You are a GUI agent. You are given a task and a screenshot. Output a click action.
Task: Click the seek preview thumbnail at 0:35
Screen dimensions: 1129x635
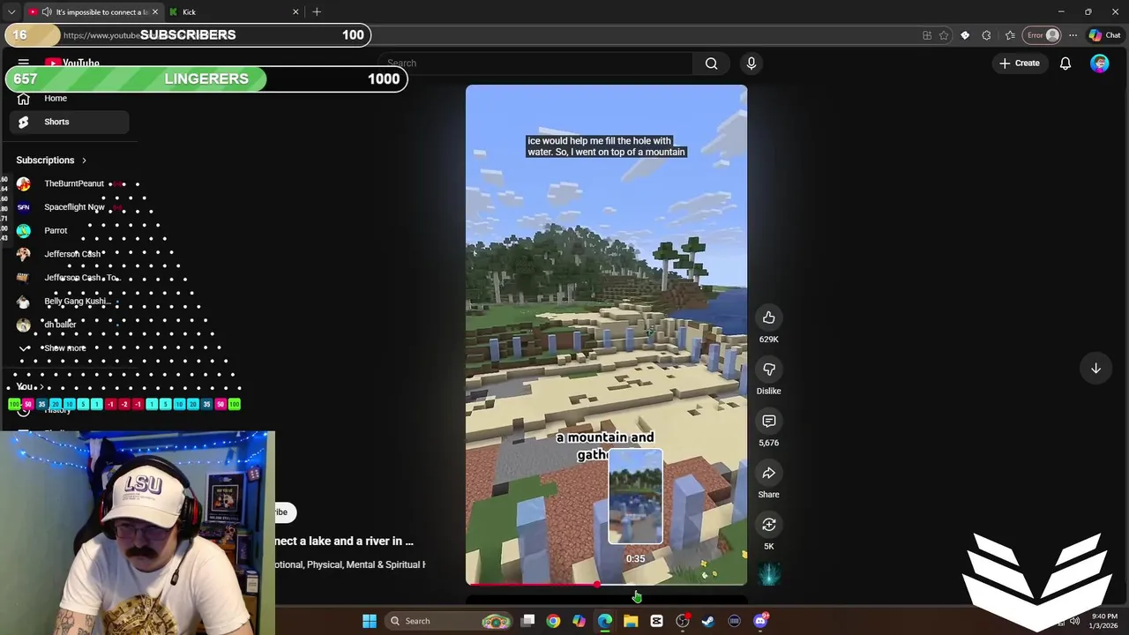(635, 497)
